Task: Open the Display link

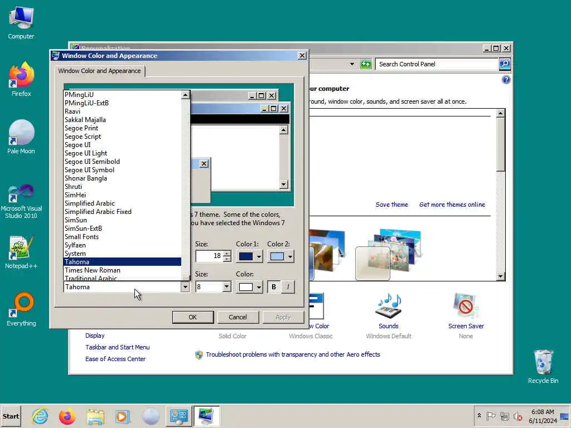Action: 95,335
